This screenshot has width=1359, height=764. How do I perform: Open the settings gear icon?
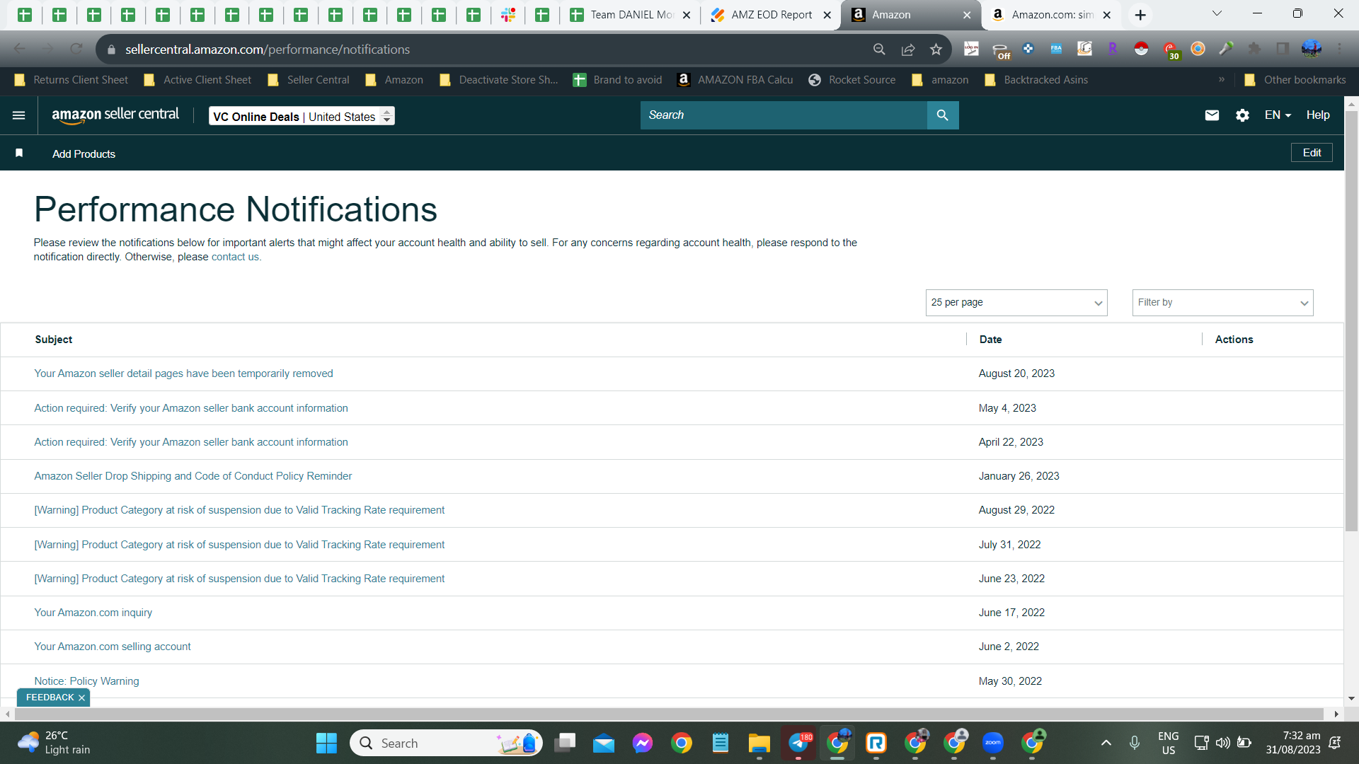coord(1242,115)
